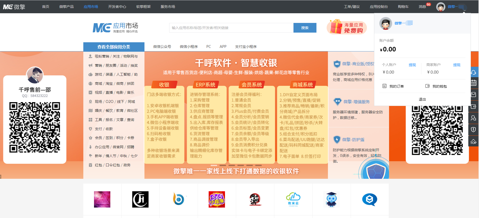This screenshot has height=218, width=479.
Task: Click the app search input field
Action: pyautogui.click(x=231, y=28)
